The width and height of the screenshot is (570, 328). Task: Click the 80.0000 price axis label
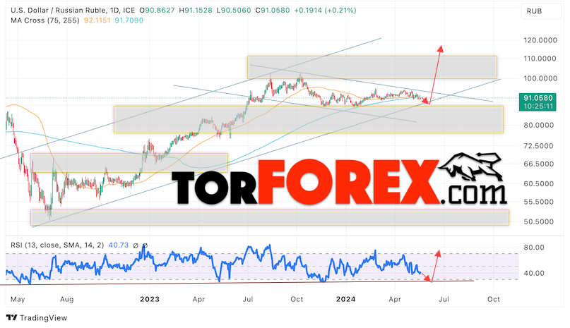tap(539, 126)
